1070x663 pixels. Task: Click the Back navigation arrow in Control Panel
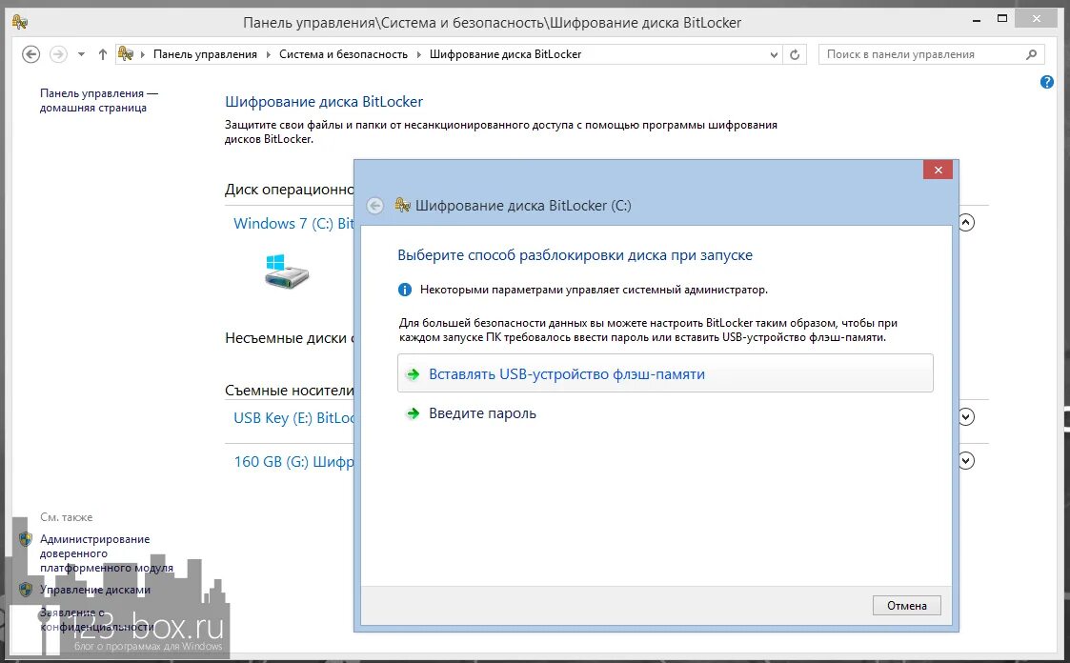tap(30, 54)
